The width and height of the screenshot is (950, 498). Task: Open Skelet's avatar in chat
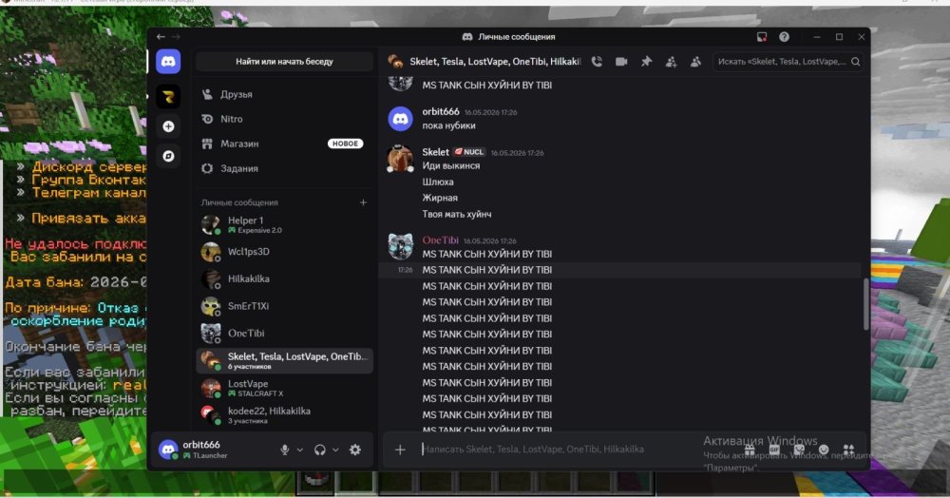(x=400, y=160)
